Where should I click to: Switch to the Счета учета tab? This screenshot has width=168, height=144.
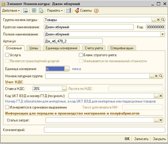(x=94, y=48)
